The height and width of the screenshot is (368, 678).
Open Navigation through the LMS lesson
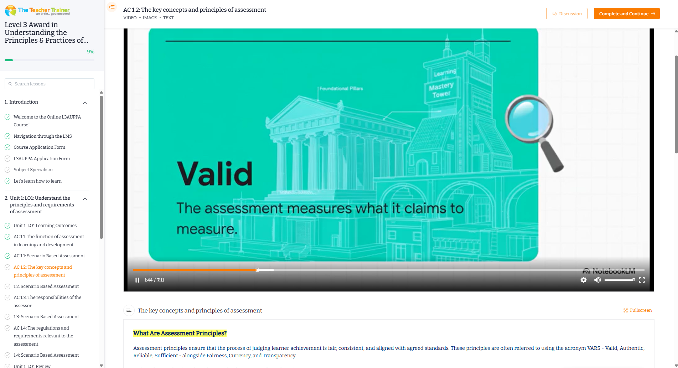click(43, 136)
